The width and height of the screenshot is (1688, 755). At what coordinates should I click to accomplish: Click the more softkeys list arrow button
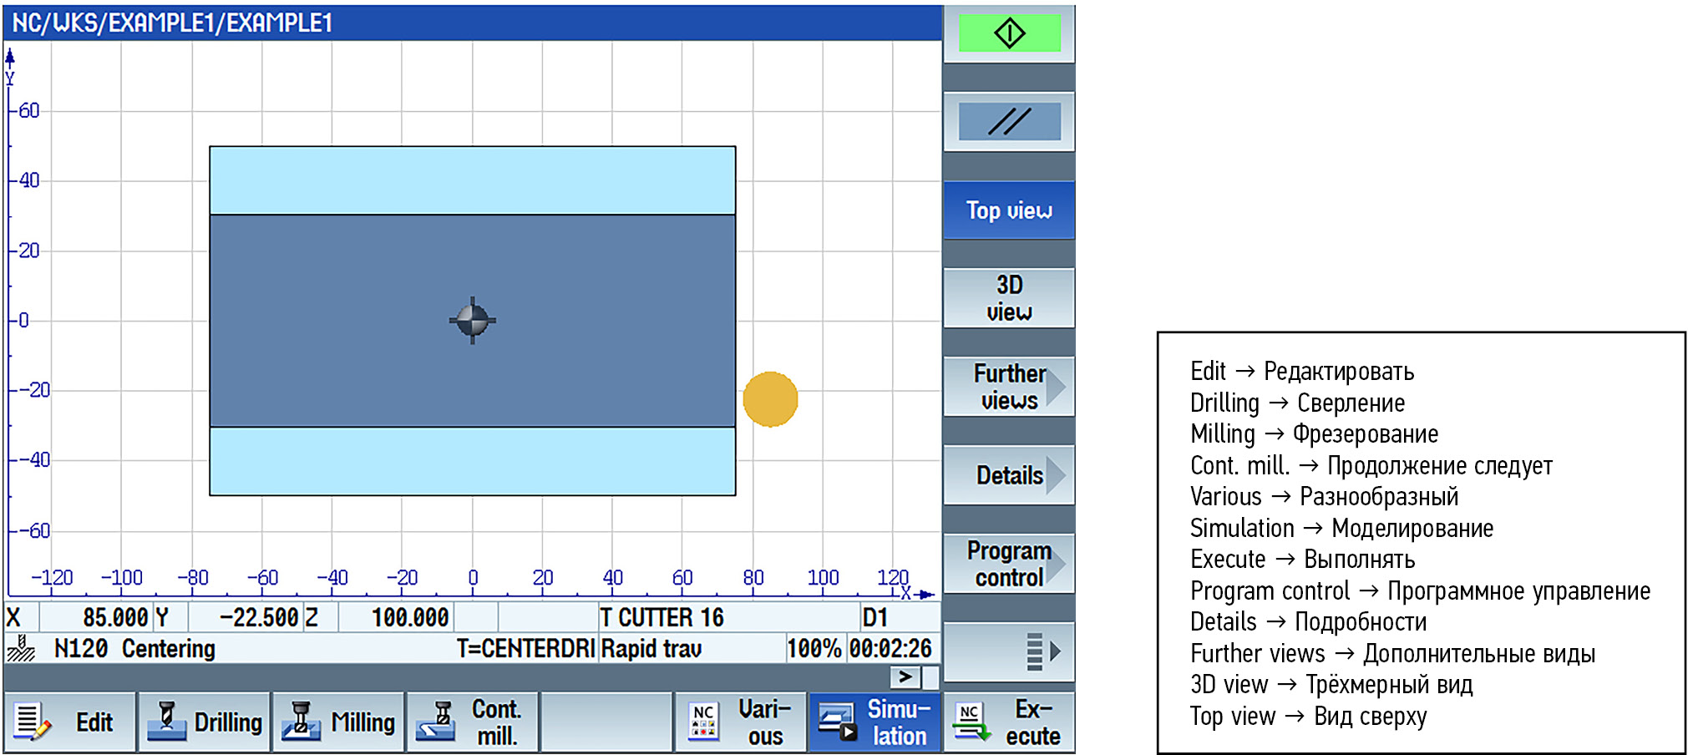[x=1009, y=651]
